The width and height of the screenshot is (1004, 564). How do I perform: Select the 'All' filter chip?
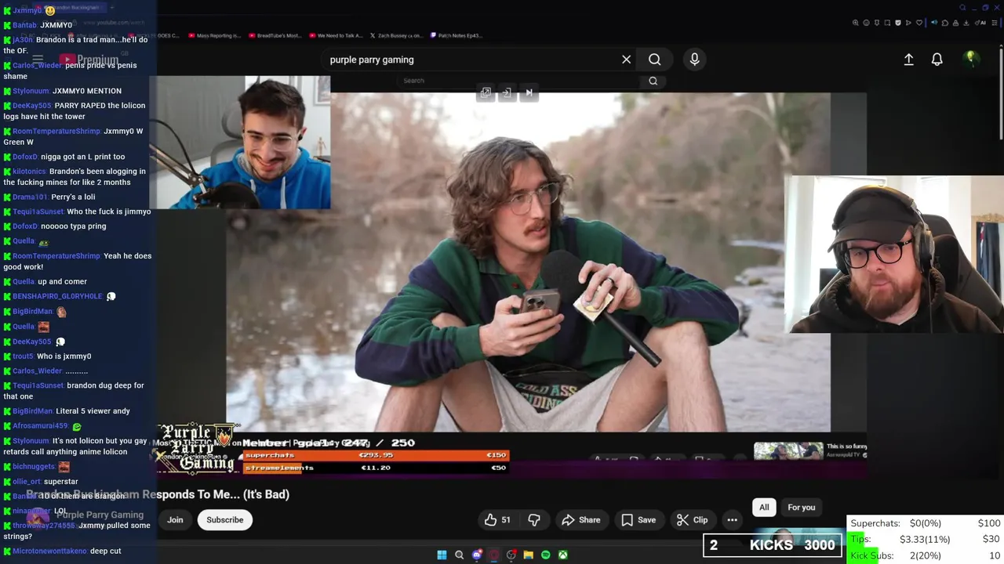click(x=764, y=508)
